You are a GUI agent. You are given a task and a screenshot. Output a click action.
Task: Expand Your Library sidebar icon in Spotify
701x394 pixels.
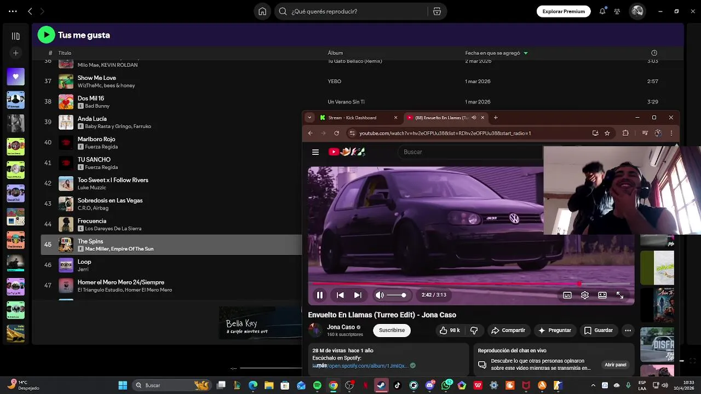[15, 36]
